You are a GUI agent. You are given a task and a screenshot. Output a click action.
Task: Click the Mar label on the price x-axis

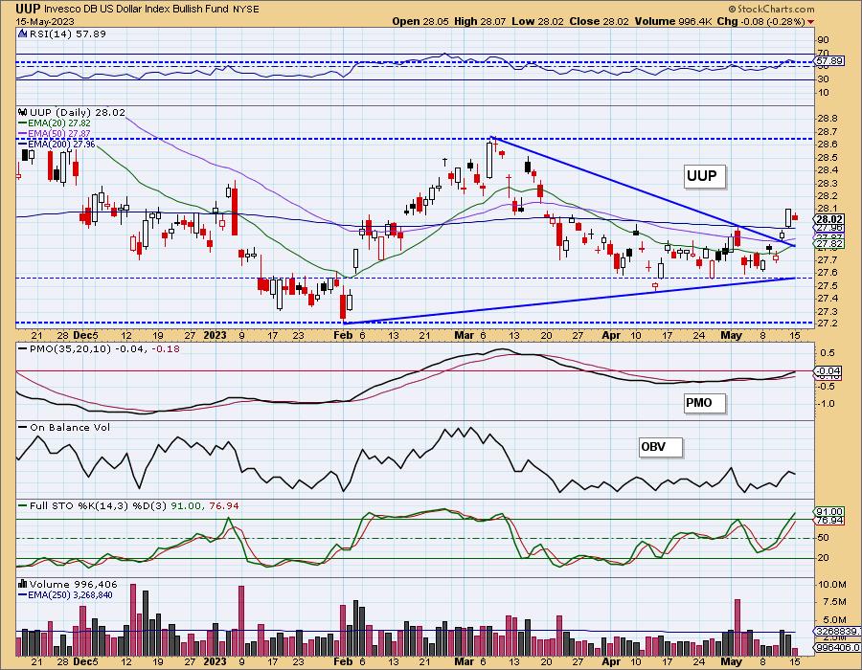click(464, 335)
